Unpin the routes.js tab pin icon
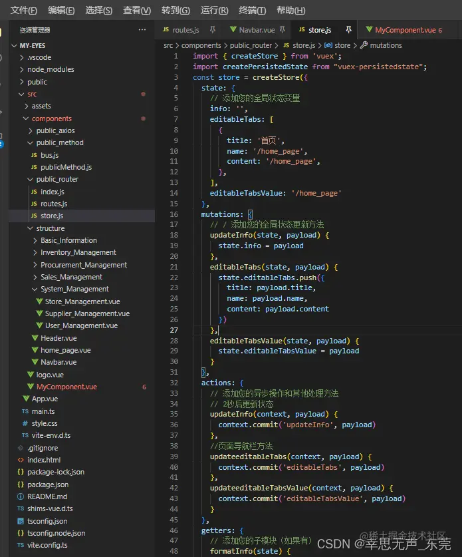The image size is (462, 557). (x=213, y=30)
